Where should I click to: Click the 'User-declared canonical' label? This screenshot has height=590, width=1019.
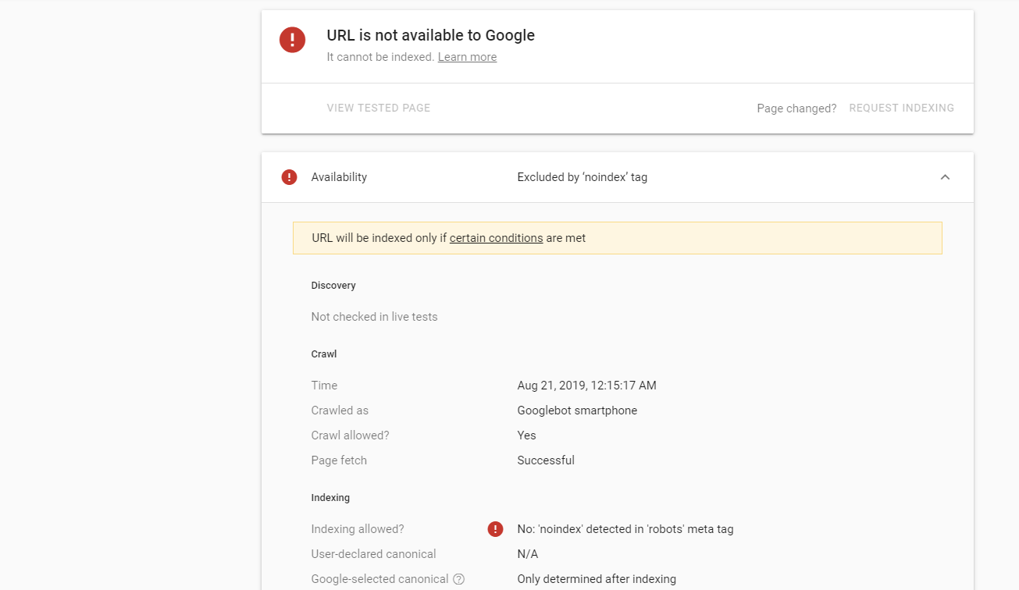(x=373, y=554)
